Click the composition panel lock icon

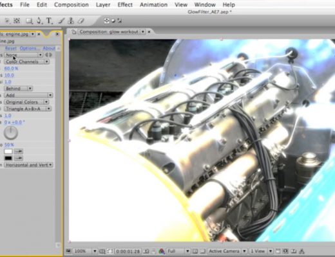pos(74,32)
